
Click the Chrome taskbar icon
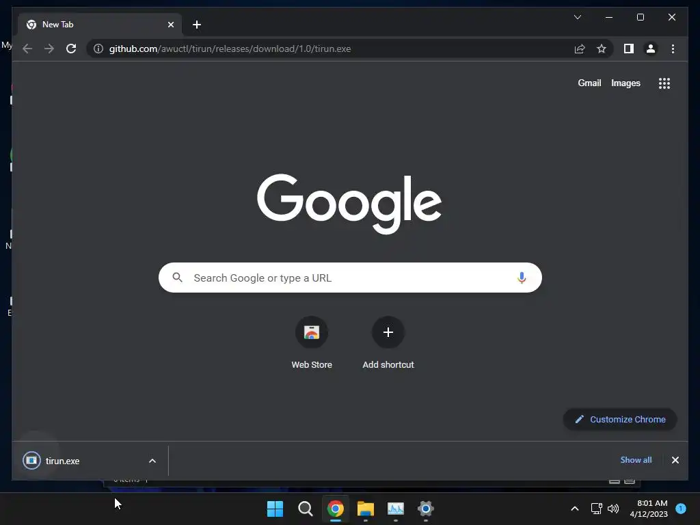coord(335,509)
